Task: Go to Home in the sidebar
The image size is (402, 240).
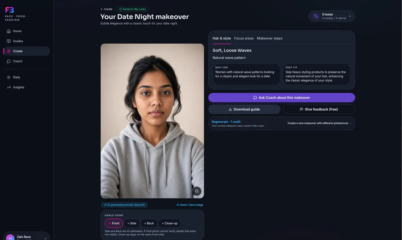Action: 27,31
